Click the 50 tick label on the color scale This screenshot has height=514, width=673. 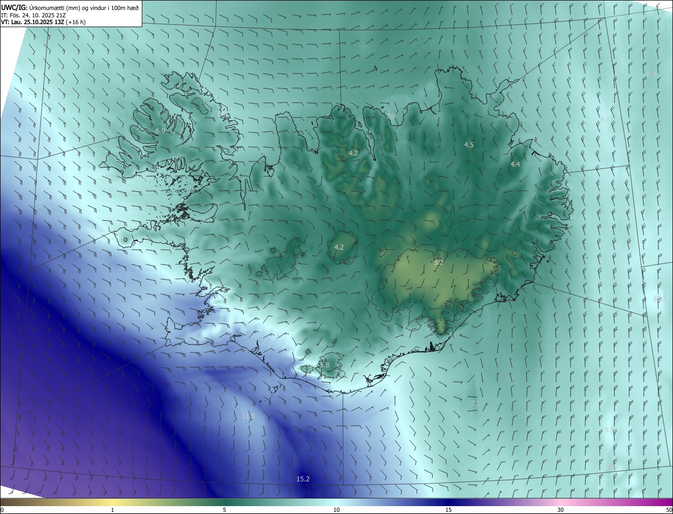[x=669, y=510]
